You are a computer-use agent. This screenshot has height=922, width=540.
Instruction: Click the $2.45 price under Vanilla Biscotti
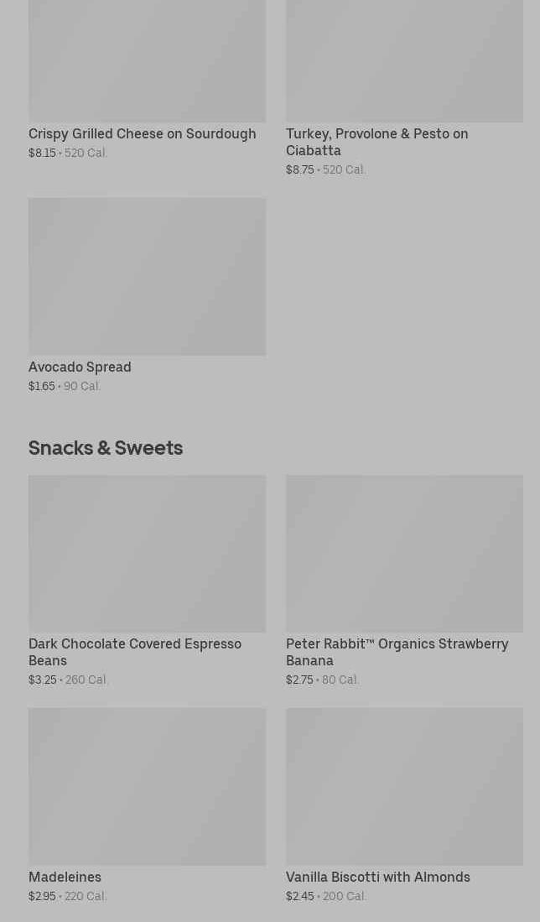[x=299, y=896]
